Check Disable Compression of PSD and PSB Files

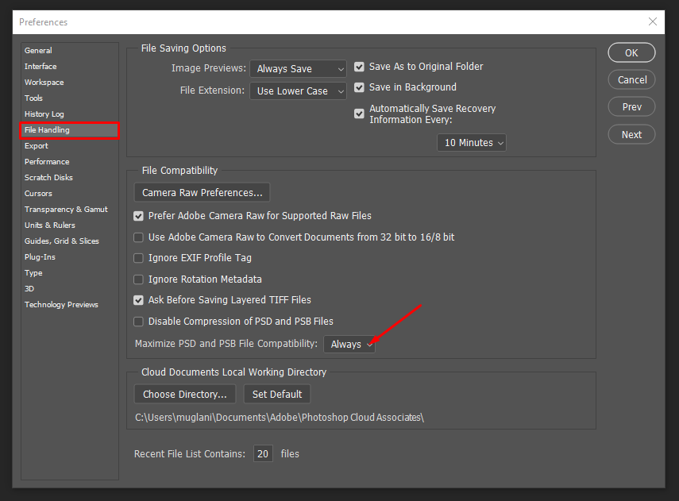click(139, 322)
